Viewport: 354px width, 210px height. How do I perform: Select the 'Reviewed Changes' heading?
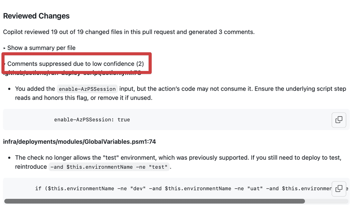[x=36, y=16]
